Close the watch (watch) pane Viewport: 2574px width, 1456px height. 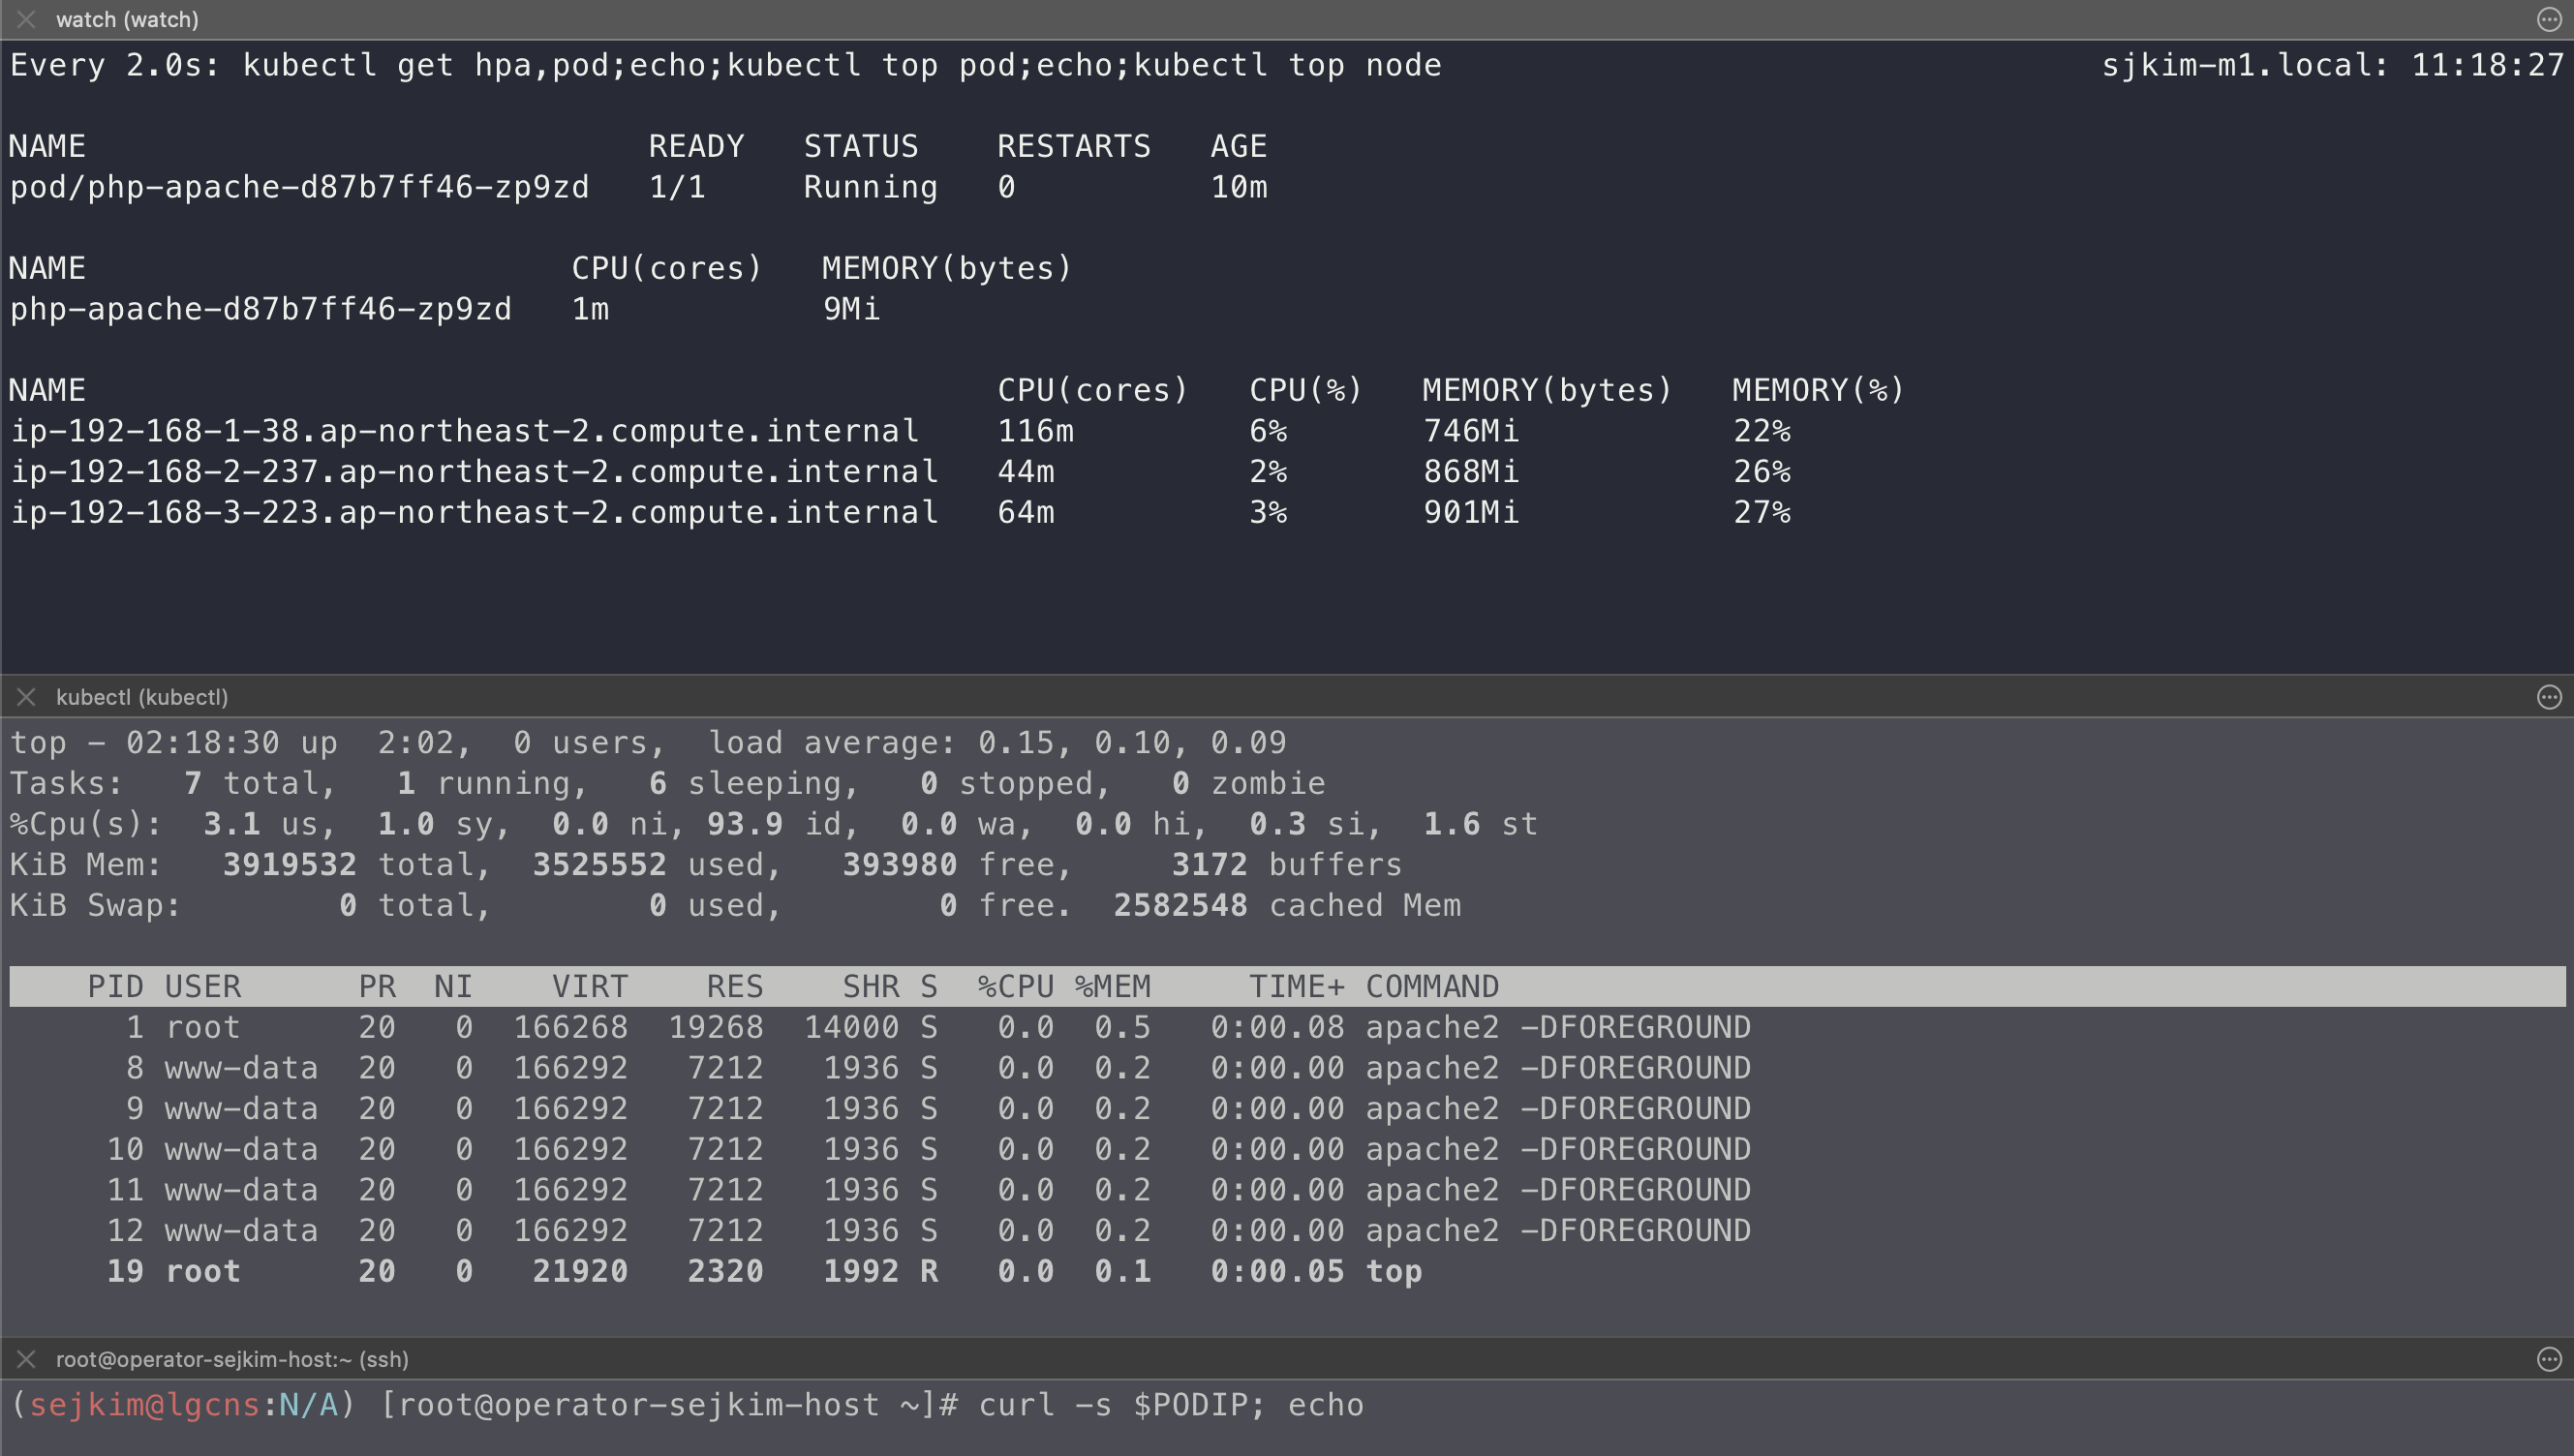(26, 19)
